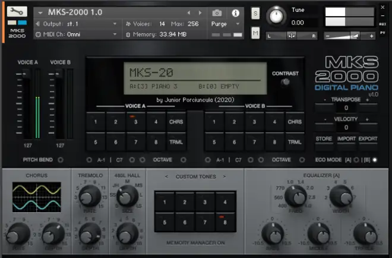
Task: Click the Equalizer Freq knob
Action: click(296, 197)
